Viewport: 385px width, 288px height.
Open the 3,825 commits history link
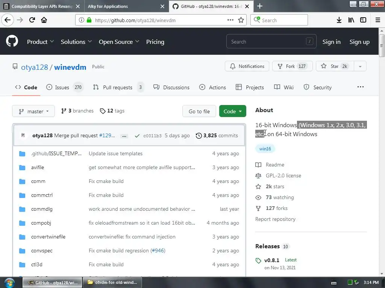point(217,136)
